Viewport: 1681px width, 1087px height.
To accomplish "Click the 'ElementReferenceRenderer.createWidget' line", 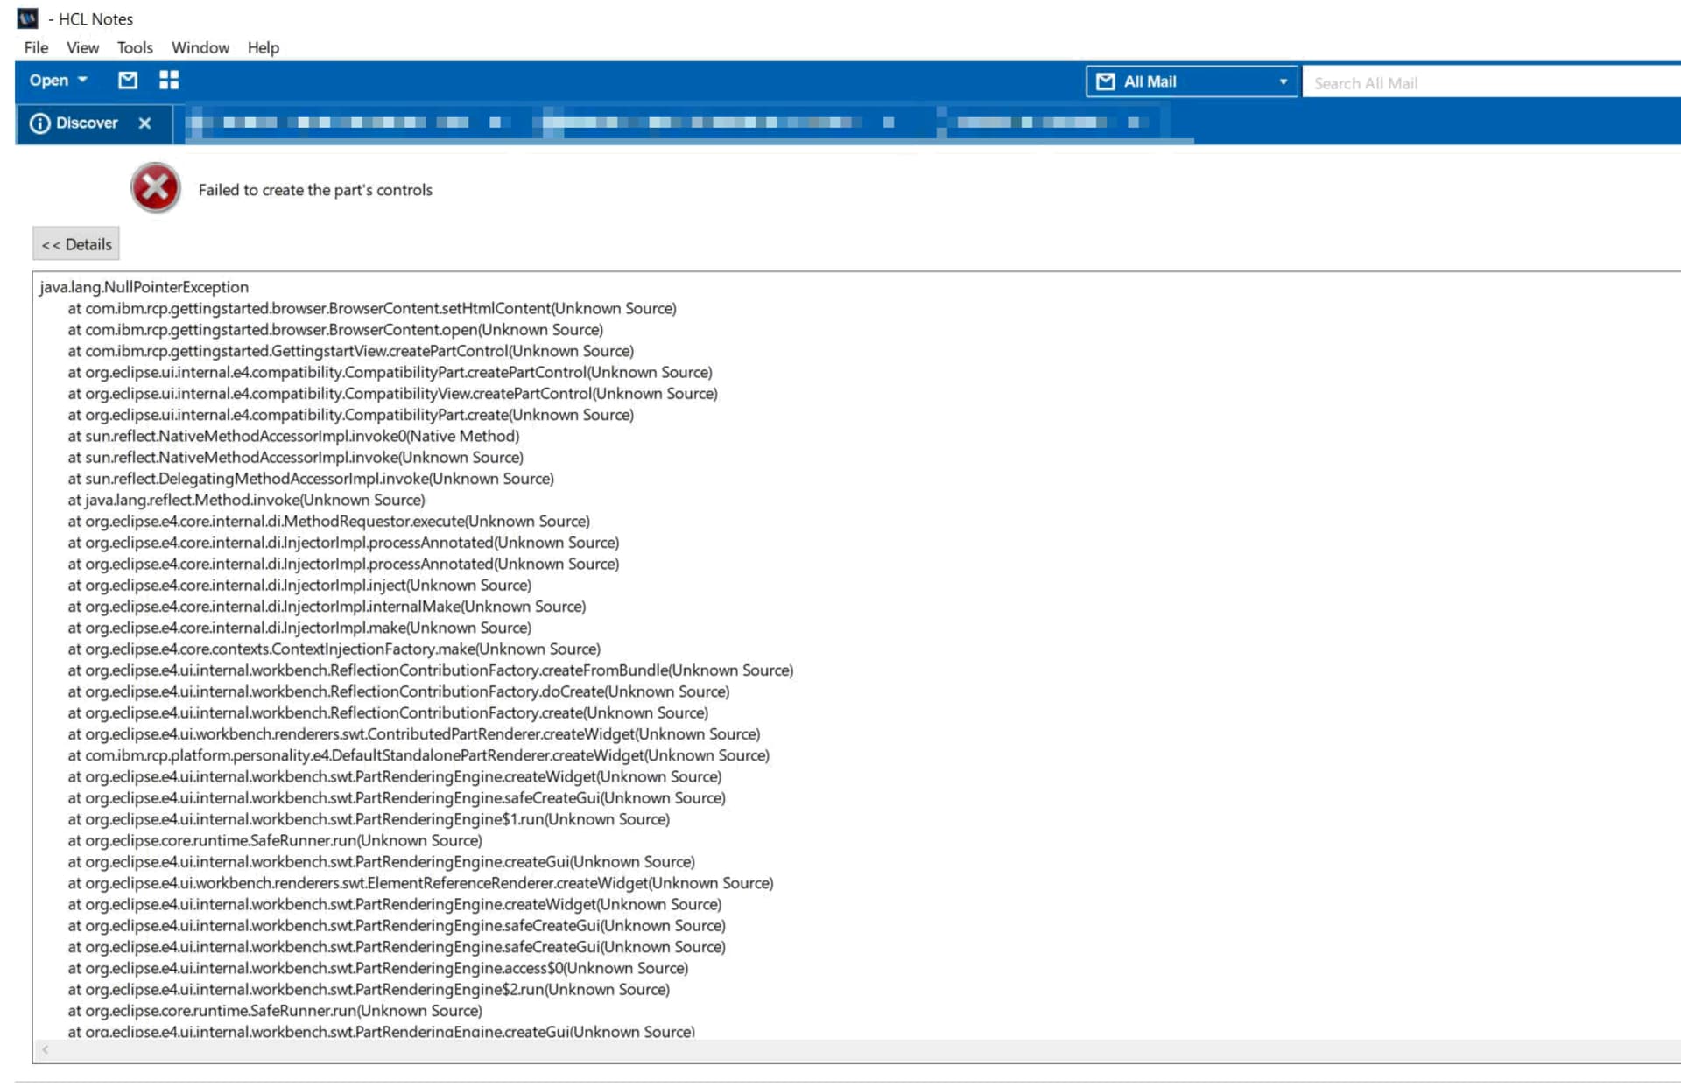I will [421, 883].
